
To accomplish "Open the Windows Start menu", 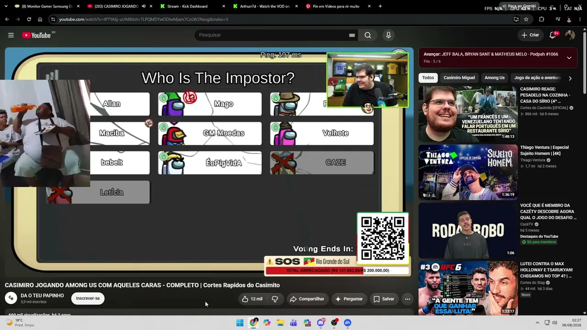I will (240, 323).
